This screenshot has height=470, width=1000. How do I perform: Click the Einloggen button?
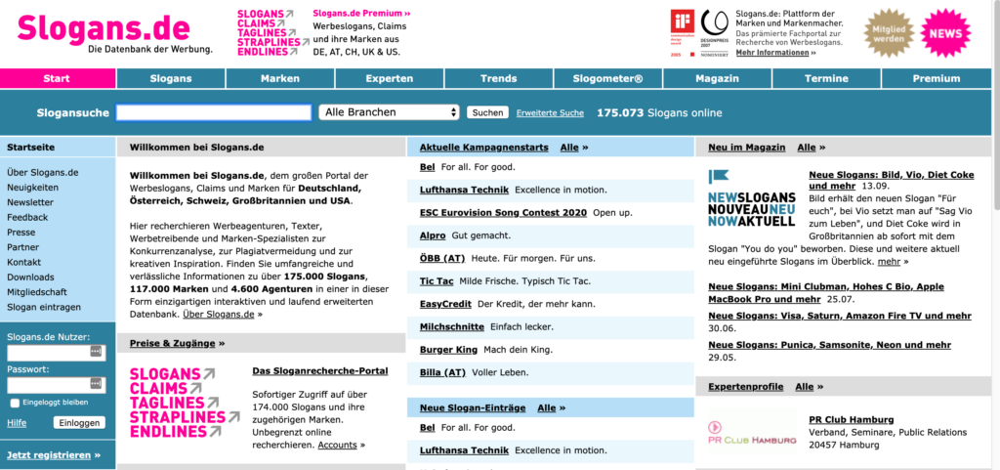[80, 423]
